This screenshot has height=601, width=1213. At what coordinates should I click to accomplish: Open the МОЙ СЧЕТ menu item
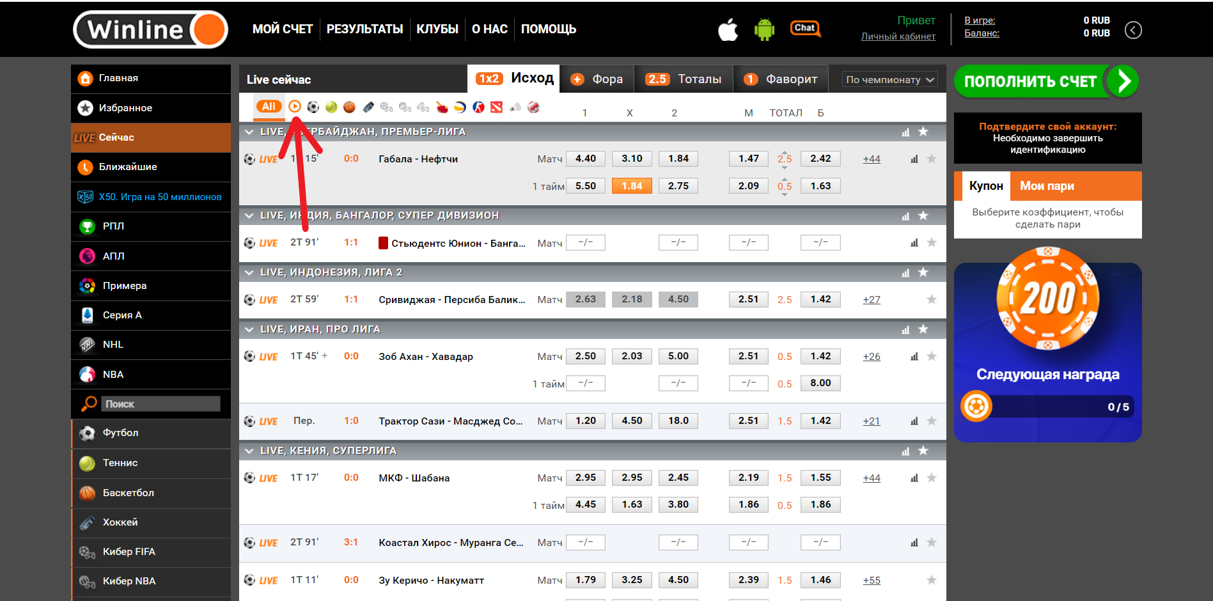click(x=283, y=29)
